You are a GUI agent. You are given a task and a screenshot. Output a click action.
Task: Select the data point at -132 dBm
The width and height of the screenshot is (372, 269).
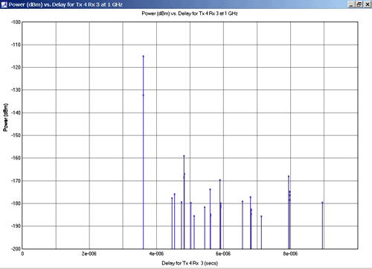(x=143, y=95)
